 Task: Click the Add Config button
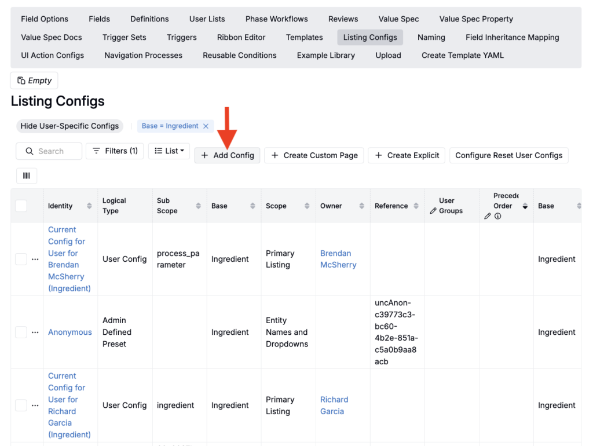(227, 155)
